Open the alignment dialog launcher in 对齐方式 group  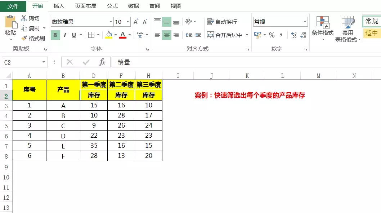[248, 49]
